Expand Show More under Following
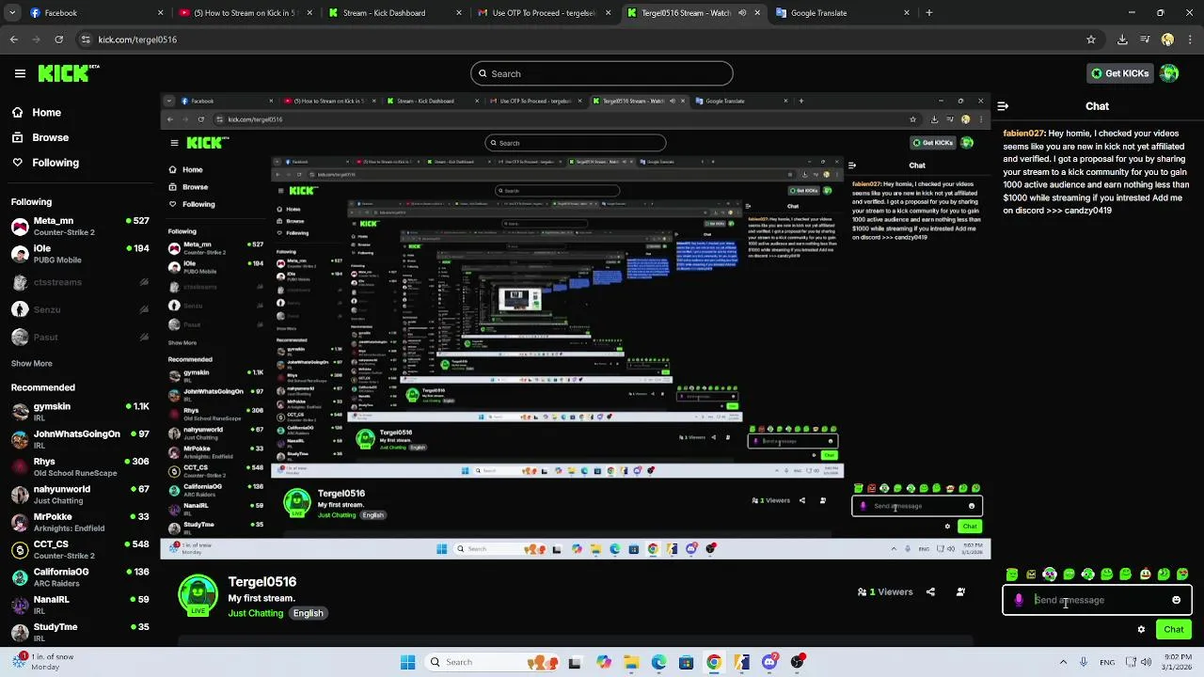This screenshot has height=677, width=1204. point(31,363)
